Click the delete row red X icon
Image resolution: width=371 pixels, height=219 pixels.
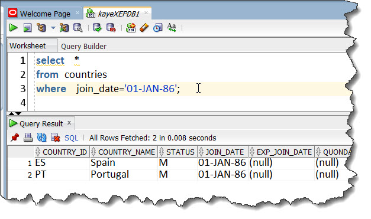[56, 138]
